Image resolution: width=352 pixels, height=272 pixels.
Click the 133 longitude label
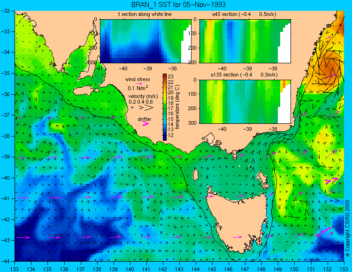[15, 269]
